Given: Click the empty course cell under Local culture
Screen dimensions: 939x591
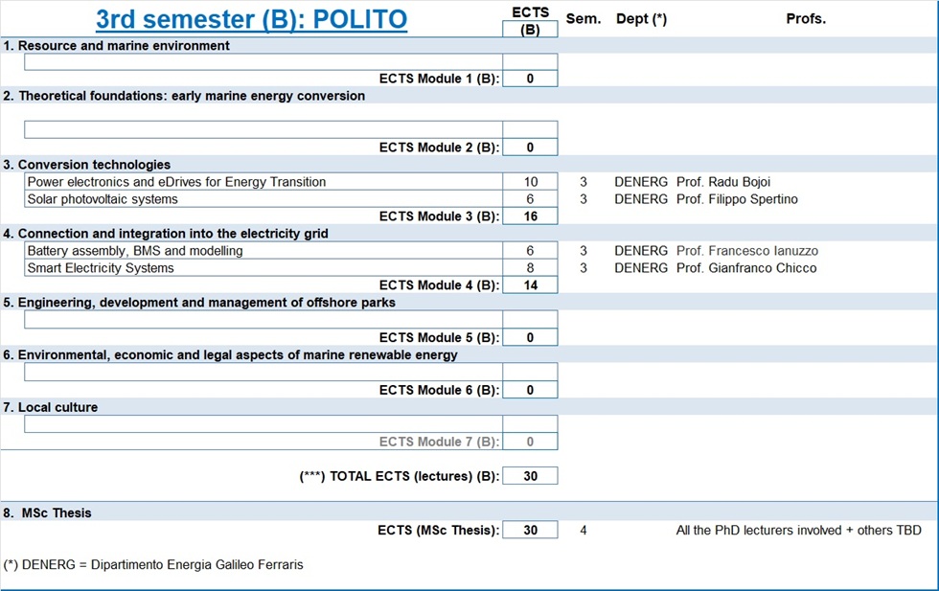Looking at the screenshot, I should click(263, 424).
